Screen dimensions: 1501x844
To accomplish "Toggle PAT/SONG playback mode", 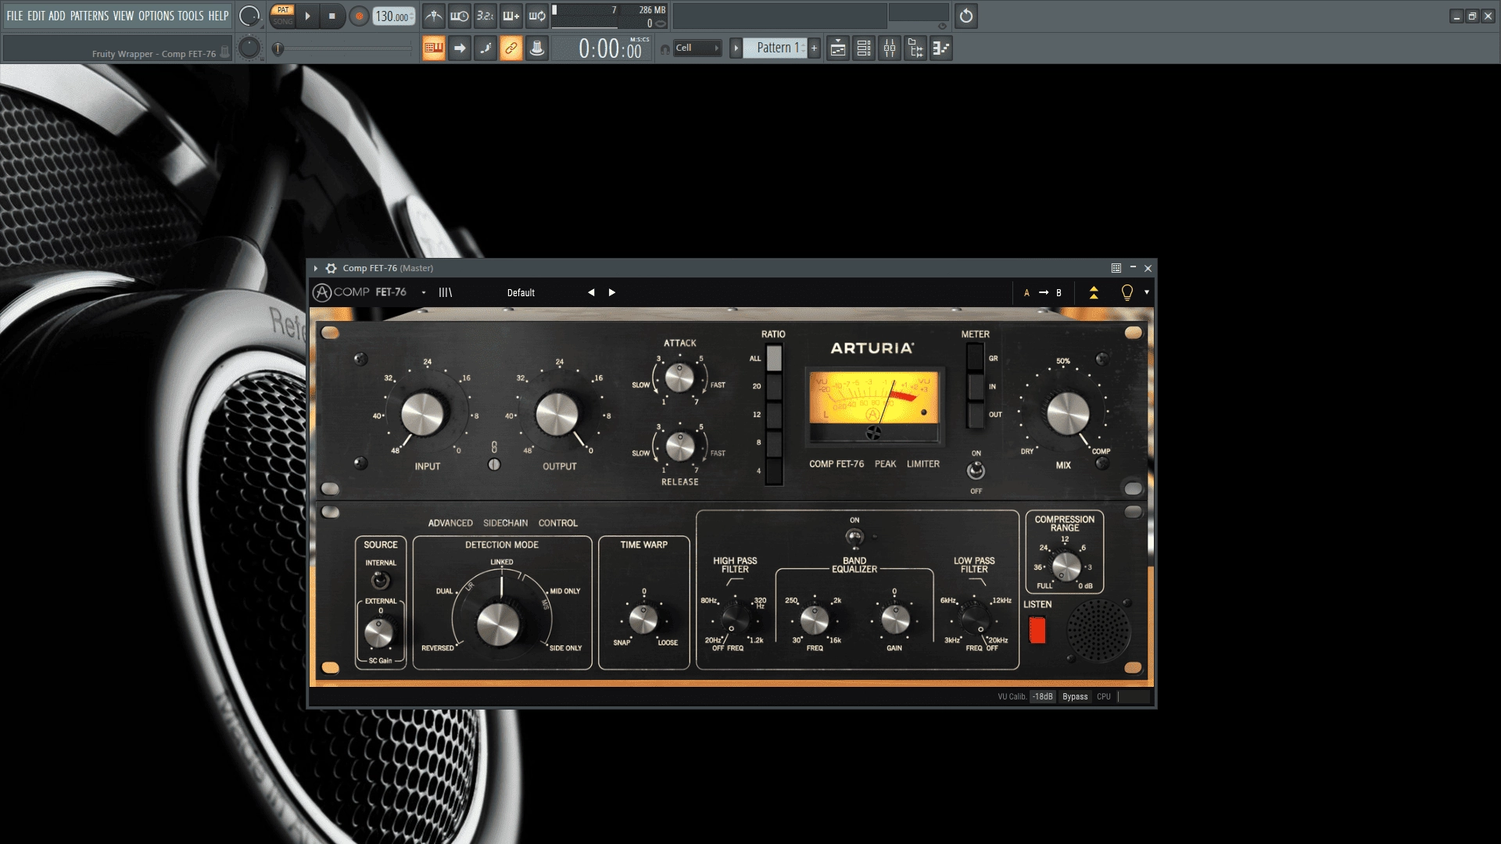I will 283,16.
